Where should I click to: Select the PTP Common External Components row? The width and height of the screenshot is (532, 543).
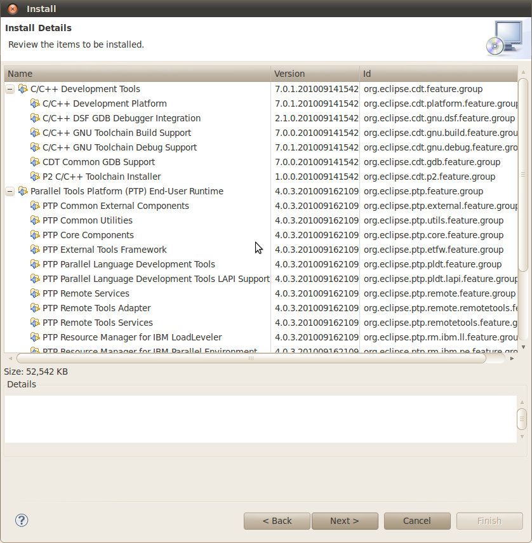(261, 206)
